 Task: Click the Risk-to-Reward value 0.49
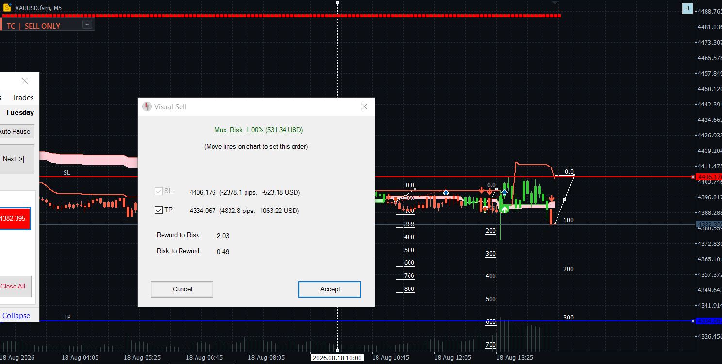coord(223,252)
